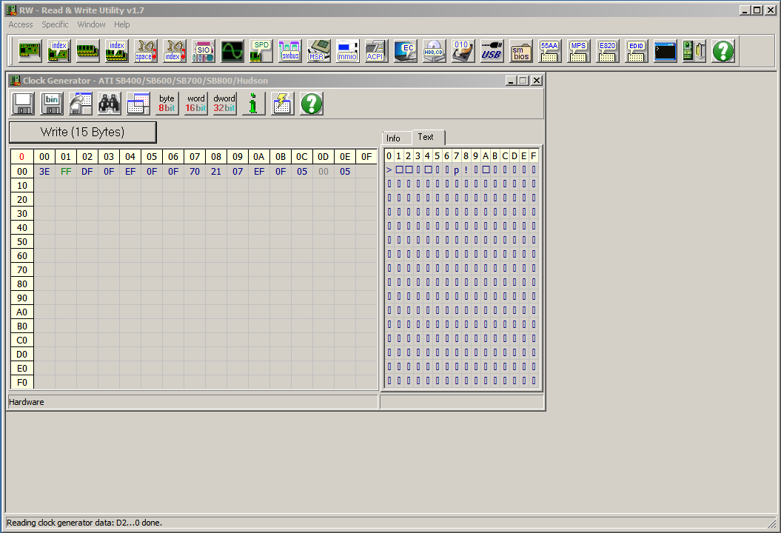
Task: Open the Embedded Controller (EC) tool
Action: click(404, 50)
